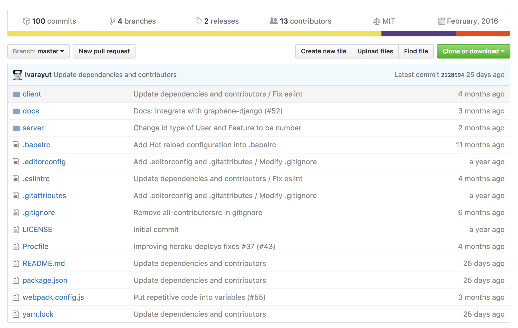Click the contributors people icon
This screenshot has height=328, width=518.
273,21
